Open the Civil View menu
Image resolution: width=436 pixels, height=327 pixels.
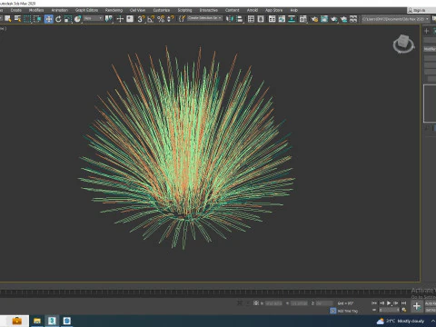[x=137, y=10]
